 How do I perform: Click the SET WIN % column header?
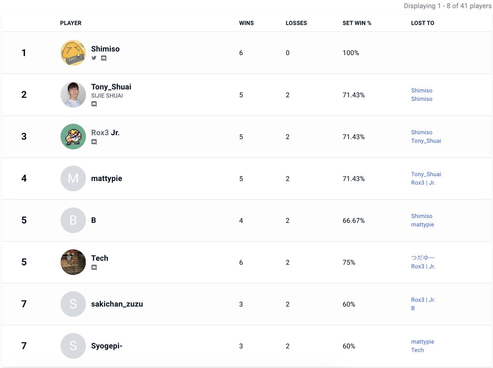click(357, 23)
